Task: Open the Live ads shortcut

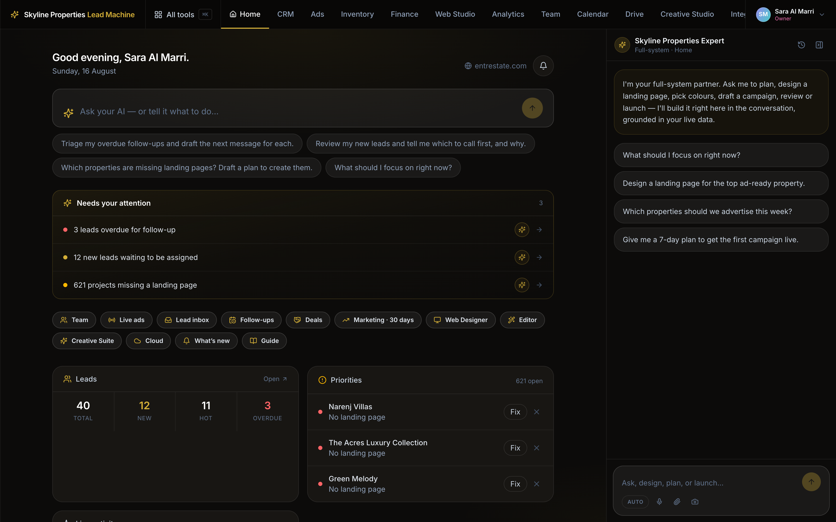Action: coord(126,320)
